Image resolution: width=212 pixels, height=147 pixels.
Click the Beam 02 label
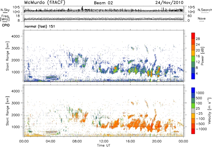coord(103,3)
